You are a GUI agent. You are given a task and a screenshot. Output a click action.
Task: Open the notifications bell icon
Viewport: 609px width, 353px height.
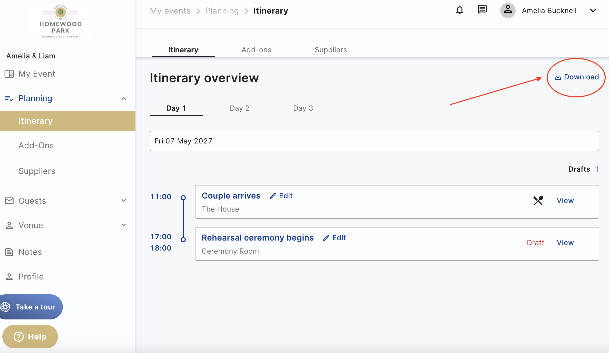459,10
